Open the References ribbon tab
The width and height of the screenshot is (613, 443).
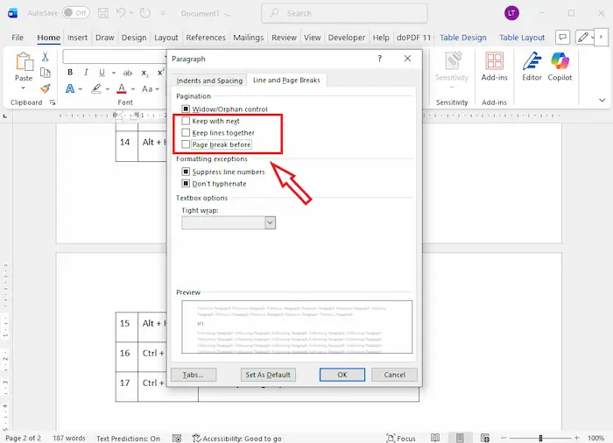[x=206, y=38]
